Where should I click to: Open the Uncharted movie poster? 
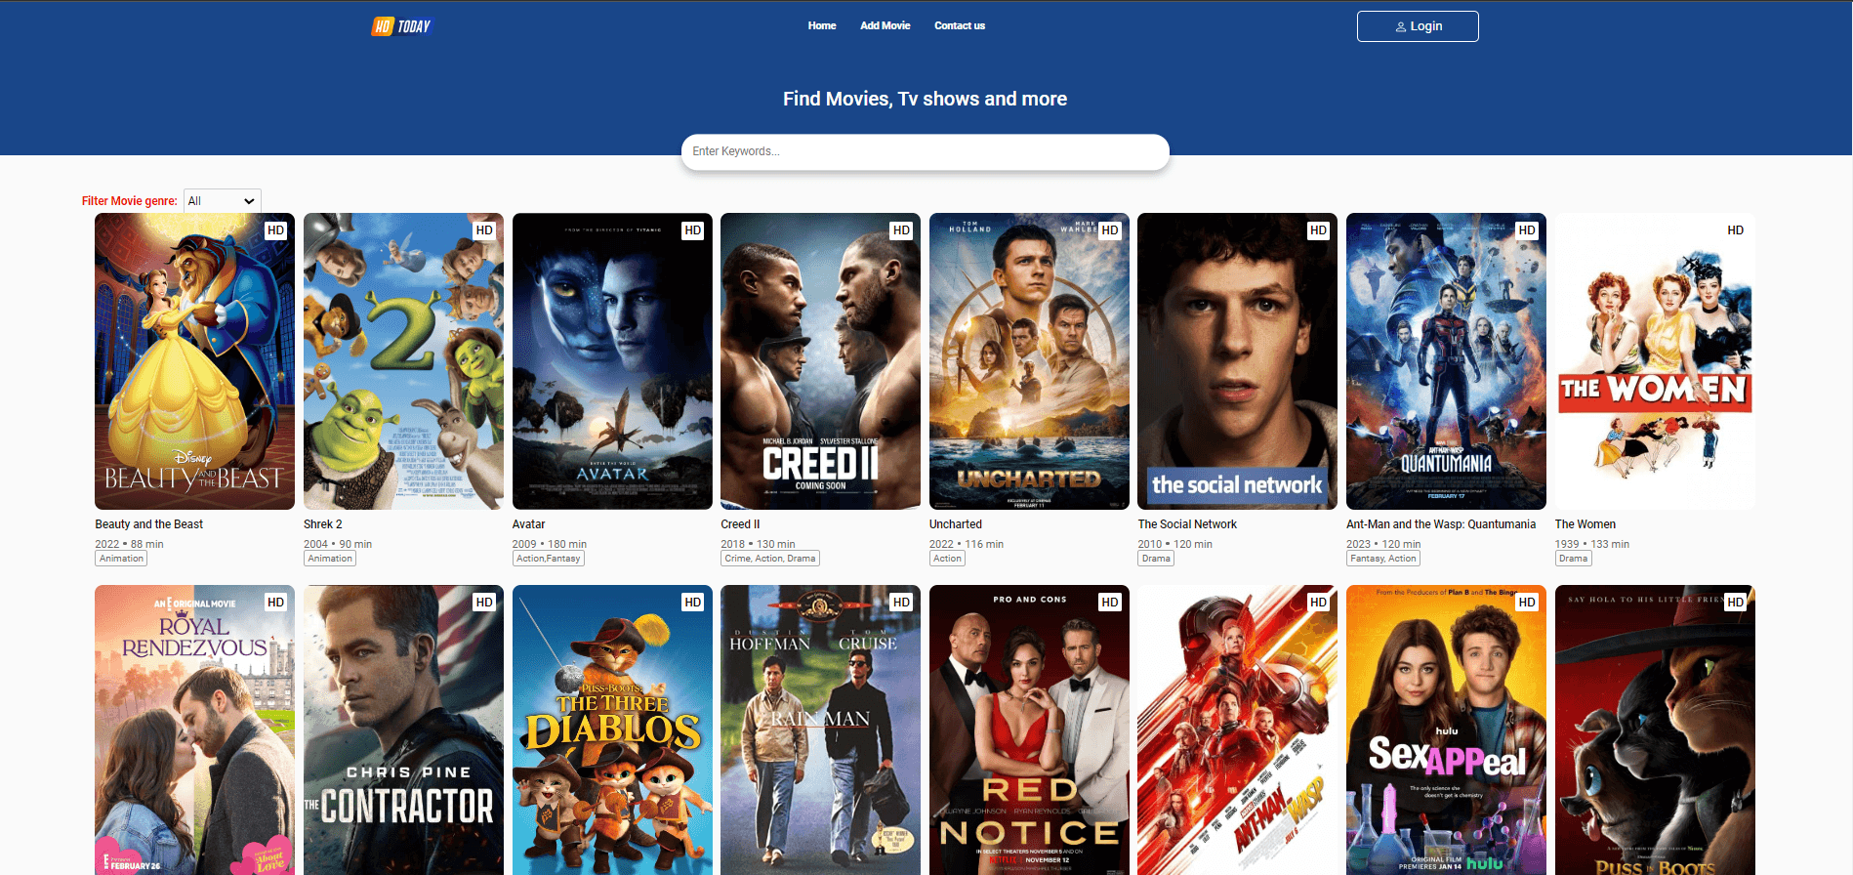[1029, 361]
